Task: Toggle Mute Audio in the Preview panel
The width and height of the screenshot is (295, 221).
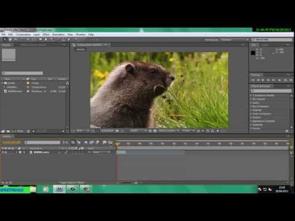Action: click(280, 80)
